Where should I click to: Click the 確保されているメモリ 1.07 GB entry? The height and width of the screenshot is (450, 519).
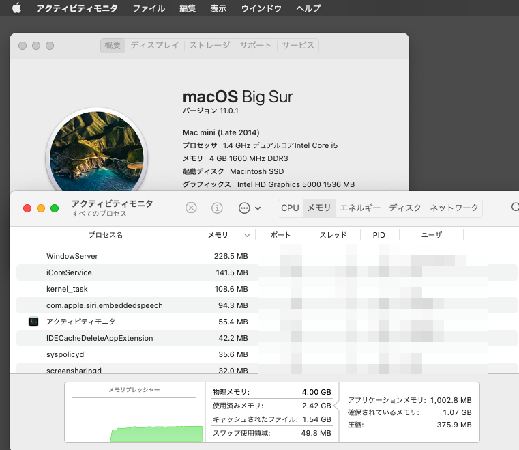coord(409,412)
